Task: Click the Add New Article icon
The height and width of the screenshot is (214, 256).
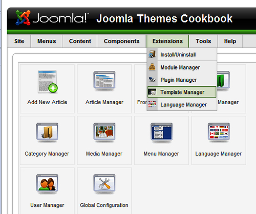Action: [48, 82]
